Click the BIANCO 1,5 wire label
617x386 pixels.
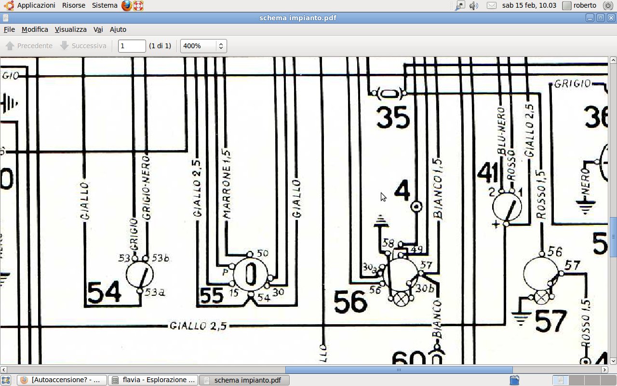point(438,189)
